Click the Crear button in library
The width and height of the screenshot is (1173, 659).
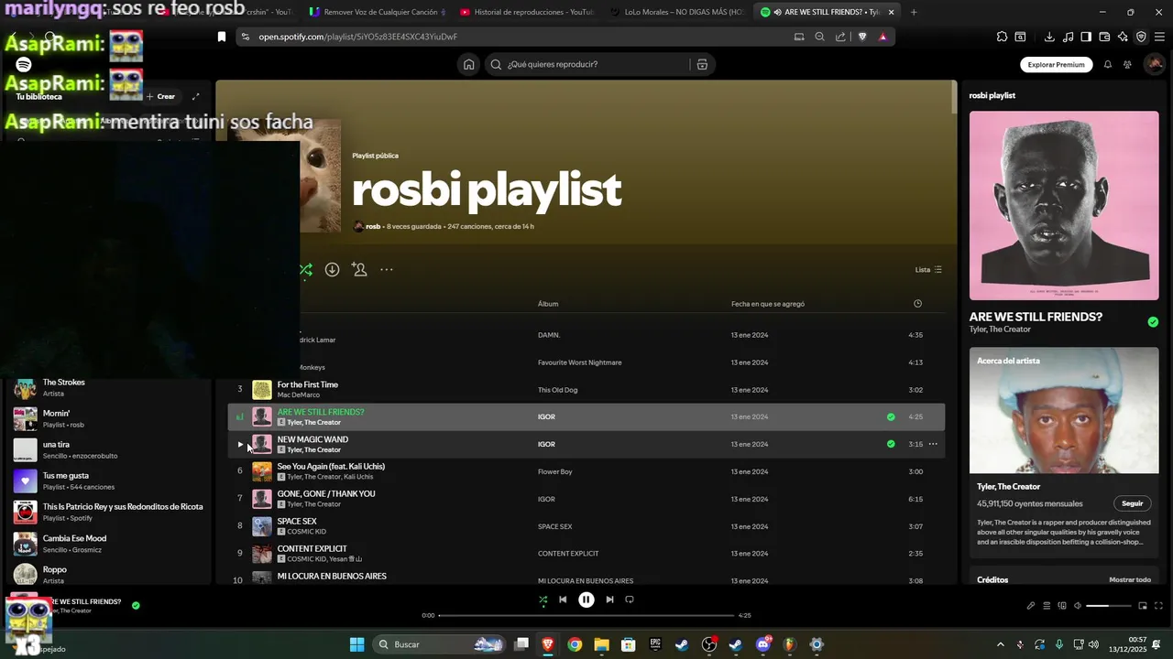pos(160,96)
